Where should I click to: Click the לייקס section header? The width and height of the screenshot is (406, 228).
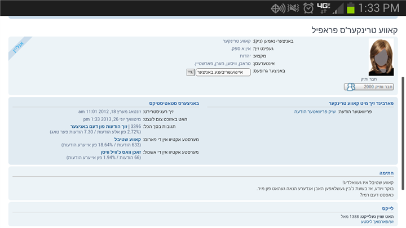click(387, 208)
